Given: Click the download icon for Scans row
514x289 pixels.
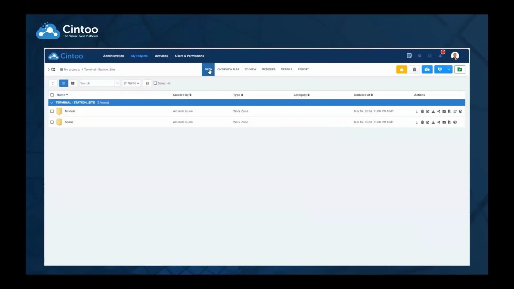Looking at the screenshot, I should pos(433,122).
